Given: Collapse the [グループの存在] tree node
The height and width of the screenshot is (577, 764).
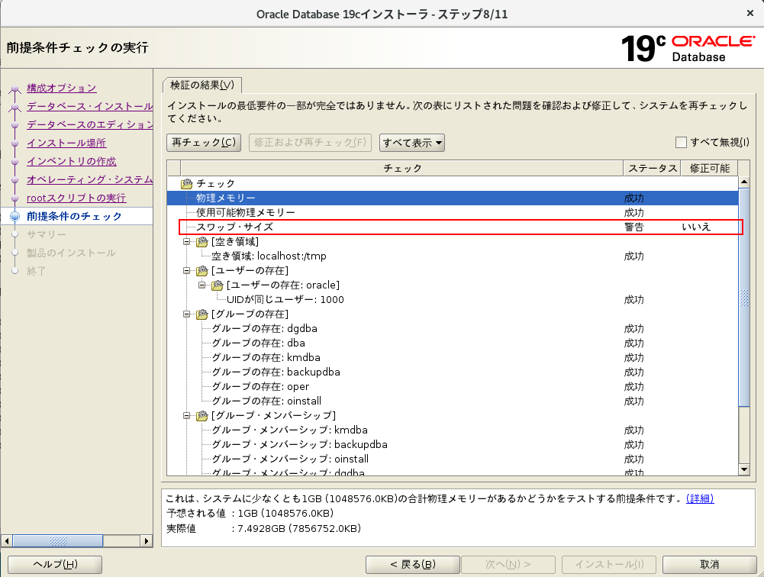Looking at the screenshot, I should click(x=187, y=314).
